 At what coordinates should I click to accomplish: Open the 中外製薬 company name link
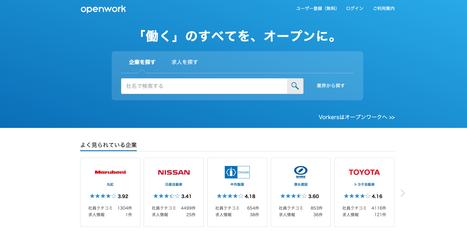point(237,184)
